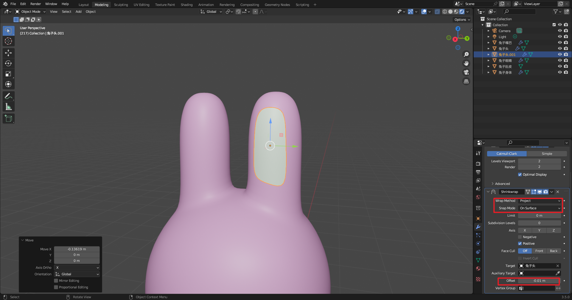Exclude Collection from view layer checkbox
This screenshot has width=572, height=300.
click(554, 25)
